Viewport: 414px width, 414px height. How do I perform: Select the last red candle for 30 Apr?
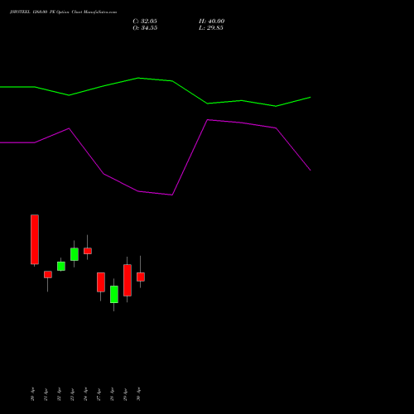141,277
